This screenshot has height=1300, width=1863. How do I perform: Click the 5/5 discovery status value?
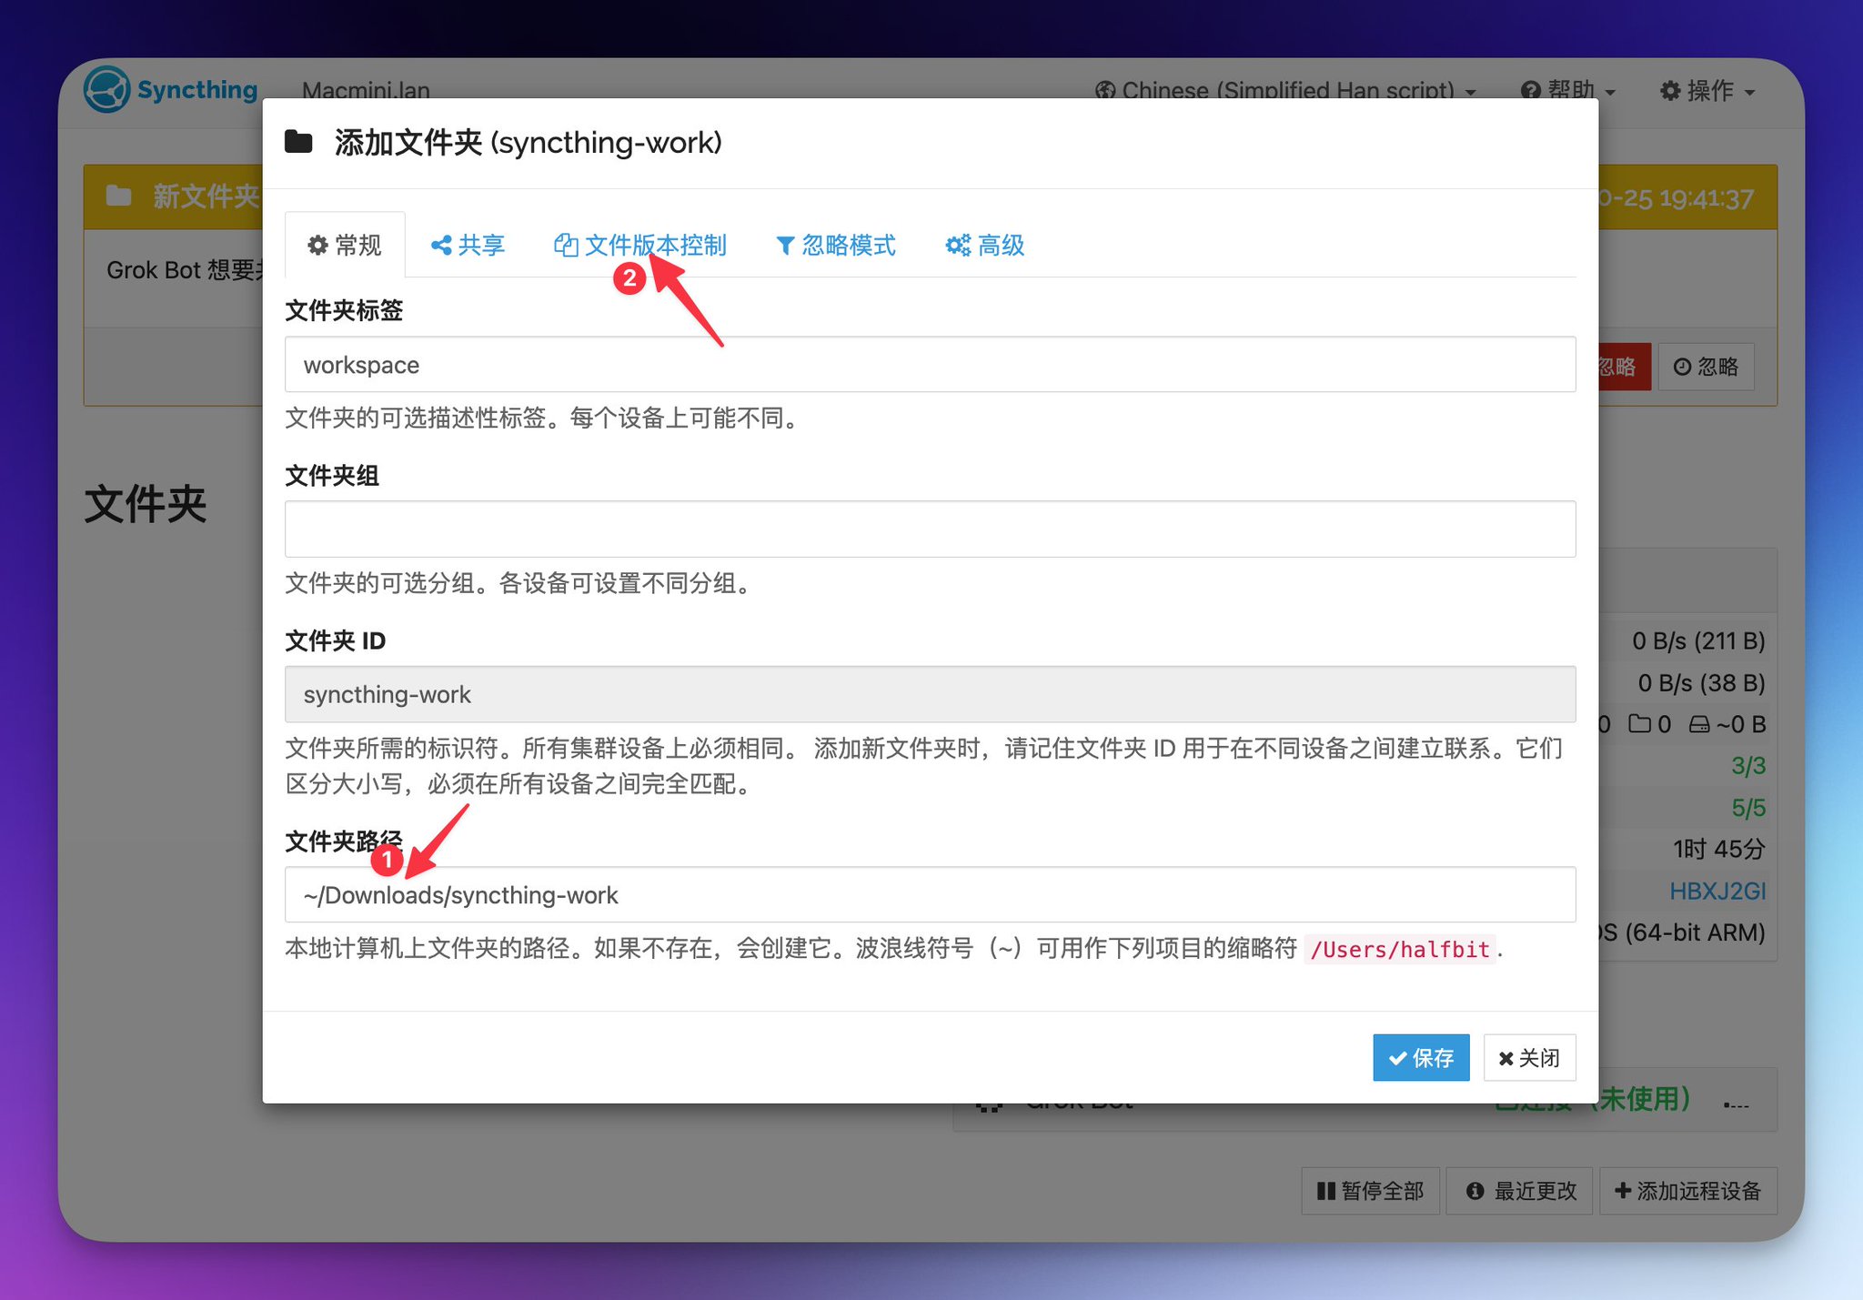1747,808
